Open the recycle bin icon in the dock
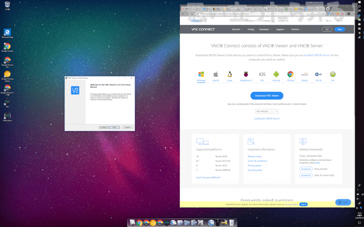364x227 pixels. 232,223
